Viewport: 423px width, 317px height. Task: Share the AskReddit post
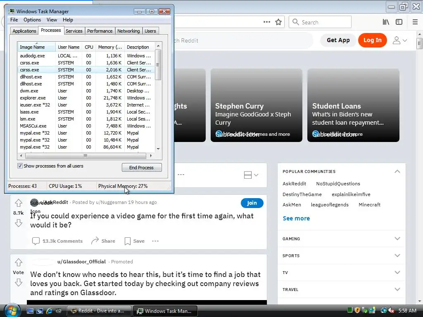tap(103, 241)
